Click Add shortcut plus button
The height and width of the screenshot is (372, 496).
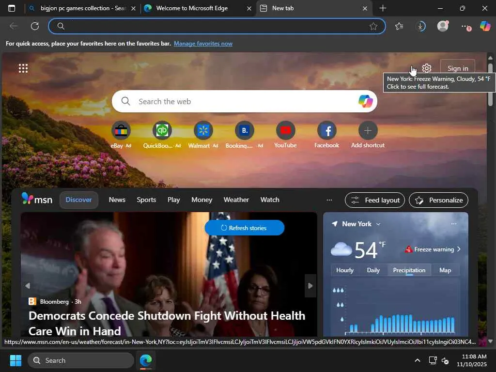(368, 130)
